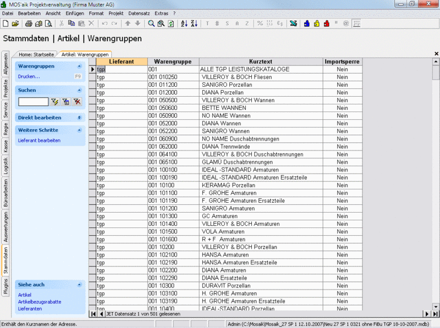This screenshot has height=328, width=440.
Task: Click the yellow person toolbar icon
Action: pos(317,24)
